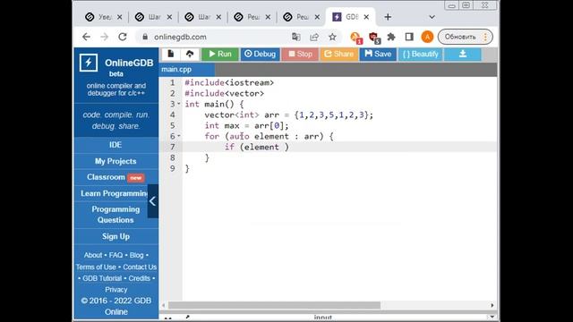
Task: Open the extensions puzzle icon
Action: click(391, 37)
